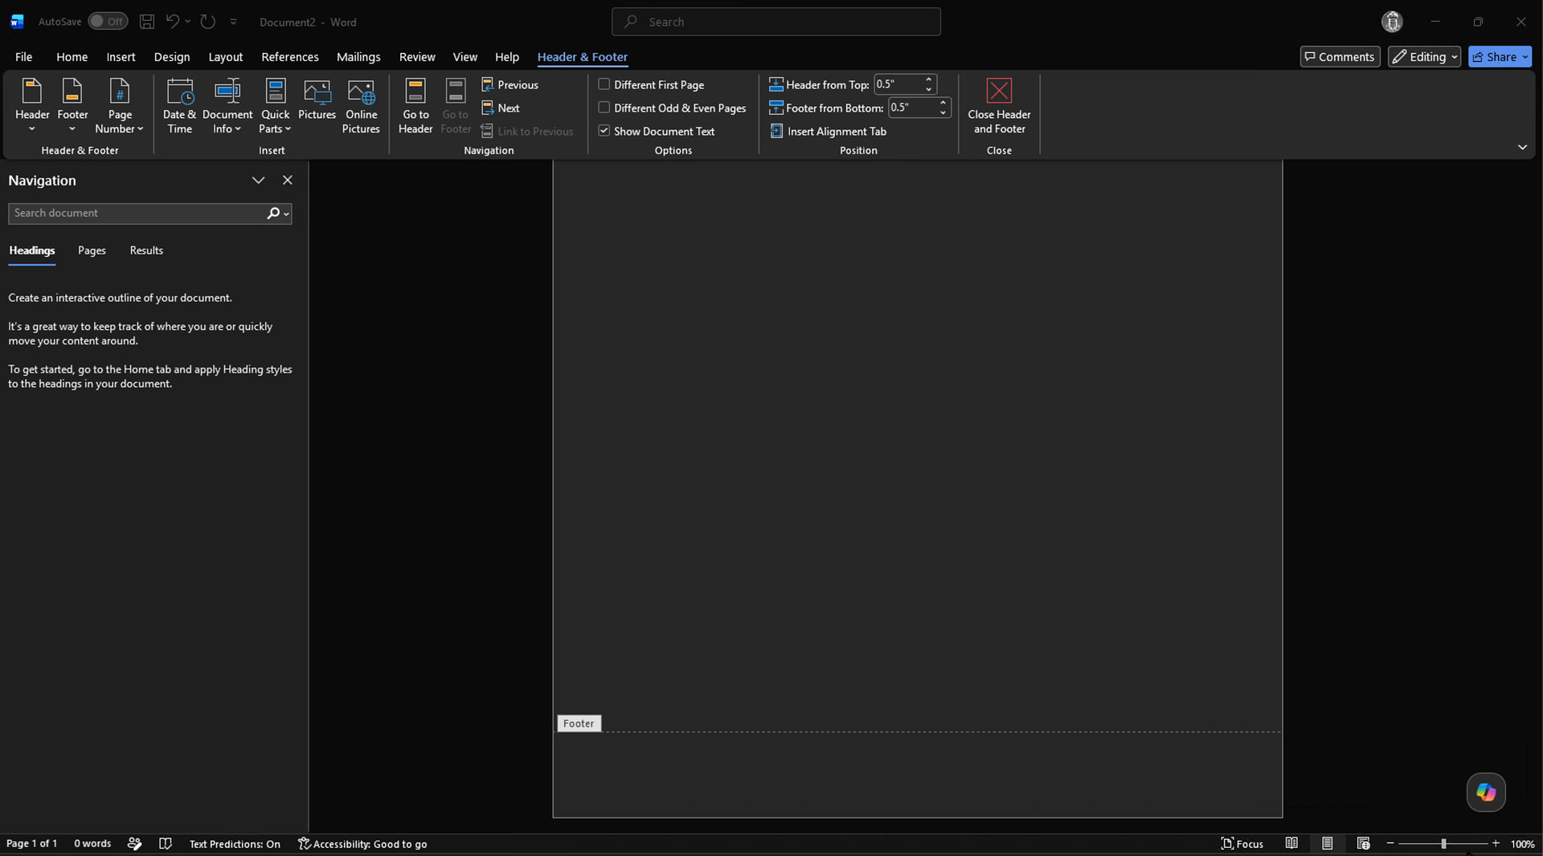Click the Save icon in title bar
Screen dimensions: 1543x856
point(147,22)
